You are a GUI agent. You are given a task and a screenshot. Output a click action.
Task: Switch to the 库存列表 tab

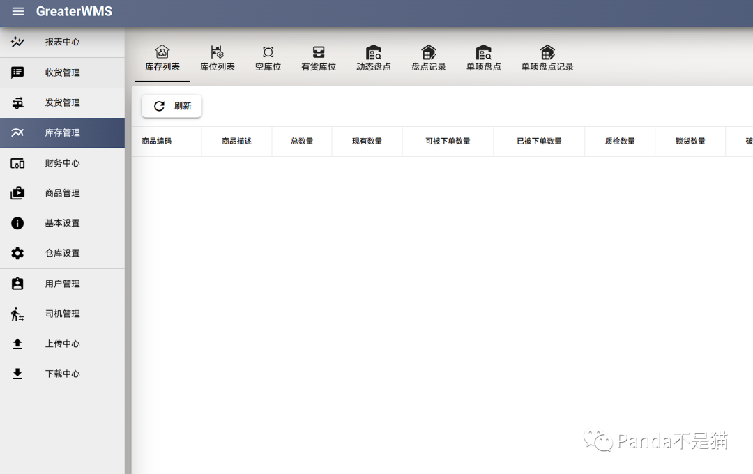tap(162, 58)
